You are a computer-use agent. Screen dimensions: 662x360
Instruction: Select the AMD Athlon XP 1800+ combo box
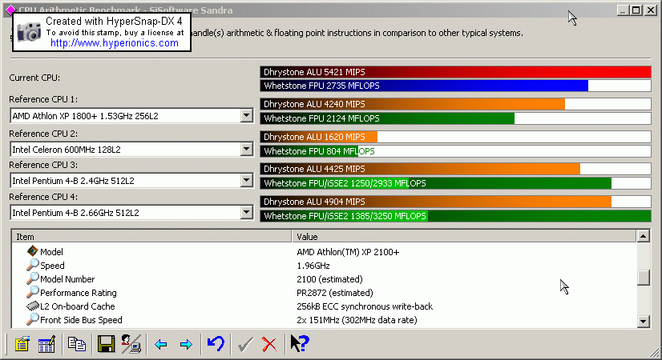pyautogui.click(x=131, y=116)
